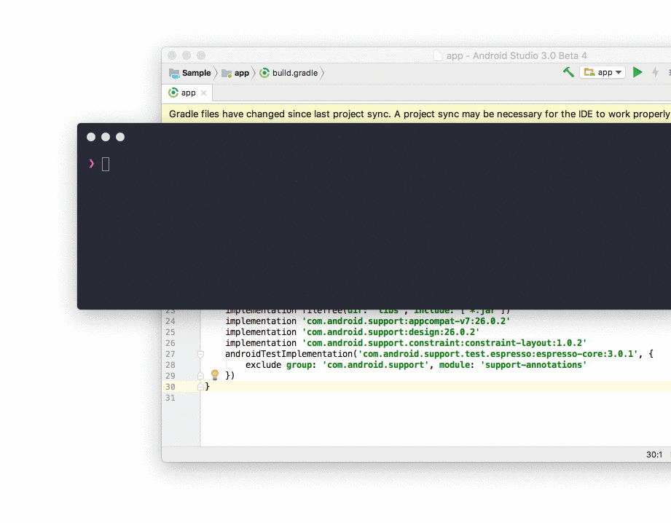Collapse code fold marker at line 29
The height and width of the screenshot is (523, 671).
(x=200, y=376)
